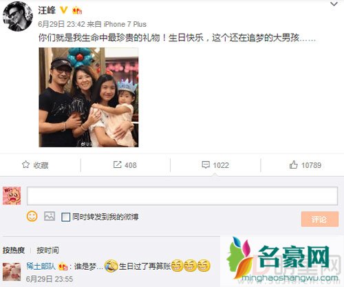Screen dimensions: 344x287
Task: Click the orange 评论 submit button
Action: click(320, 220)
